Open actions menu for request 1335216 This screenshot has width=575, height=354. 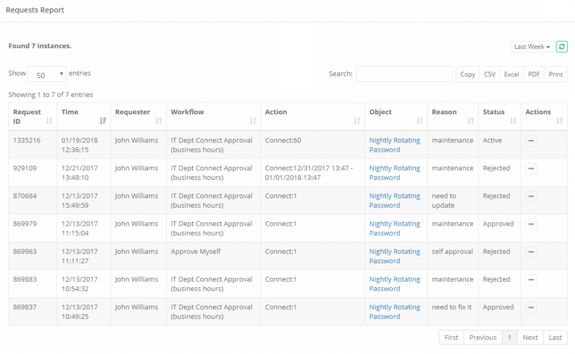pyautogui.click(x=531, y=141)
